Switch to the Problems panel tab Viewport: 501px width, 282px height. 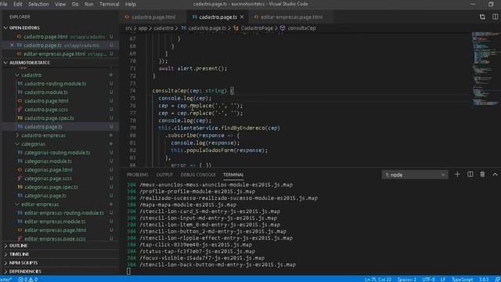(138, 175)
